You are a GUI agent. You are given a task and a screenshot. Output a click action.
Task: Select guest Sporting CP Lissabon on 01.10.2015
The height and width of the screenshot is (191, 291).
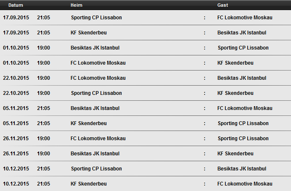click(243, 48)
